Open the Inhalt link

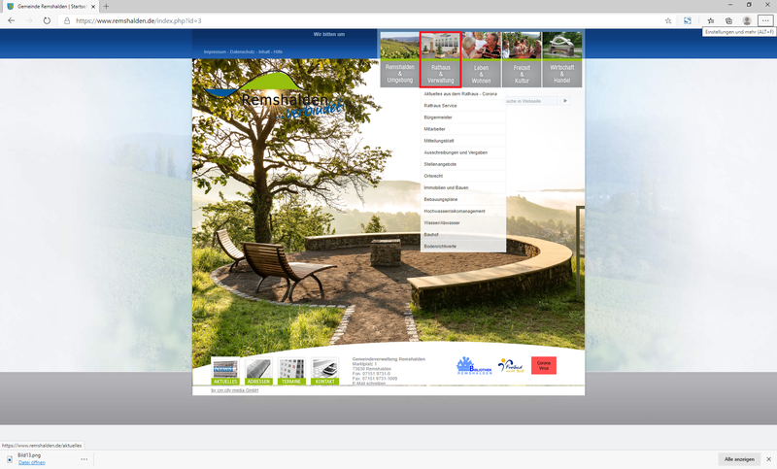(x=263, y=51)
